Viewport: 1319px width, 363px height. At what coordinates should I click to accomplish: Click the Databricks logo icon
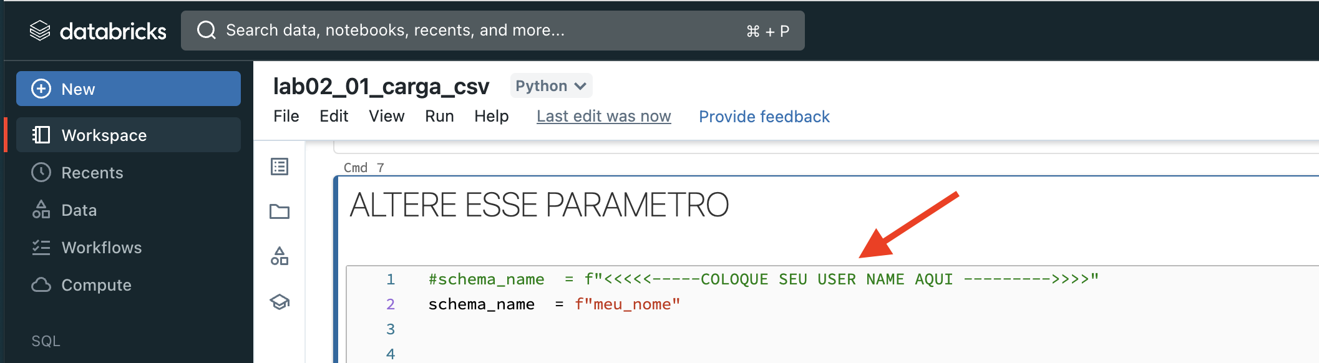pyautogui.click(x=40, y=31)
